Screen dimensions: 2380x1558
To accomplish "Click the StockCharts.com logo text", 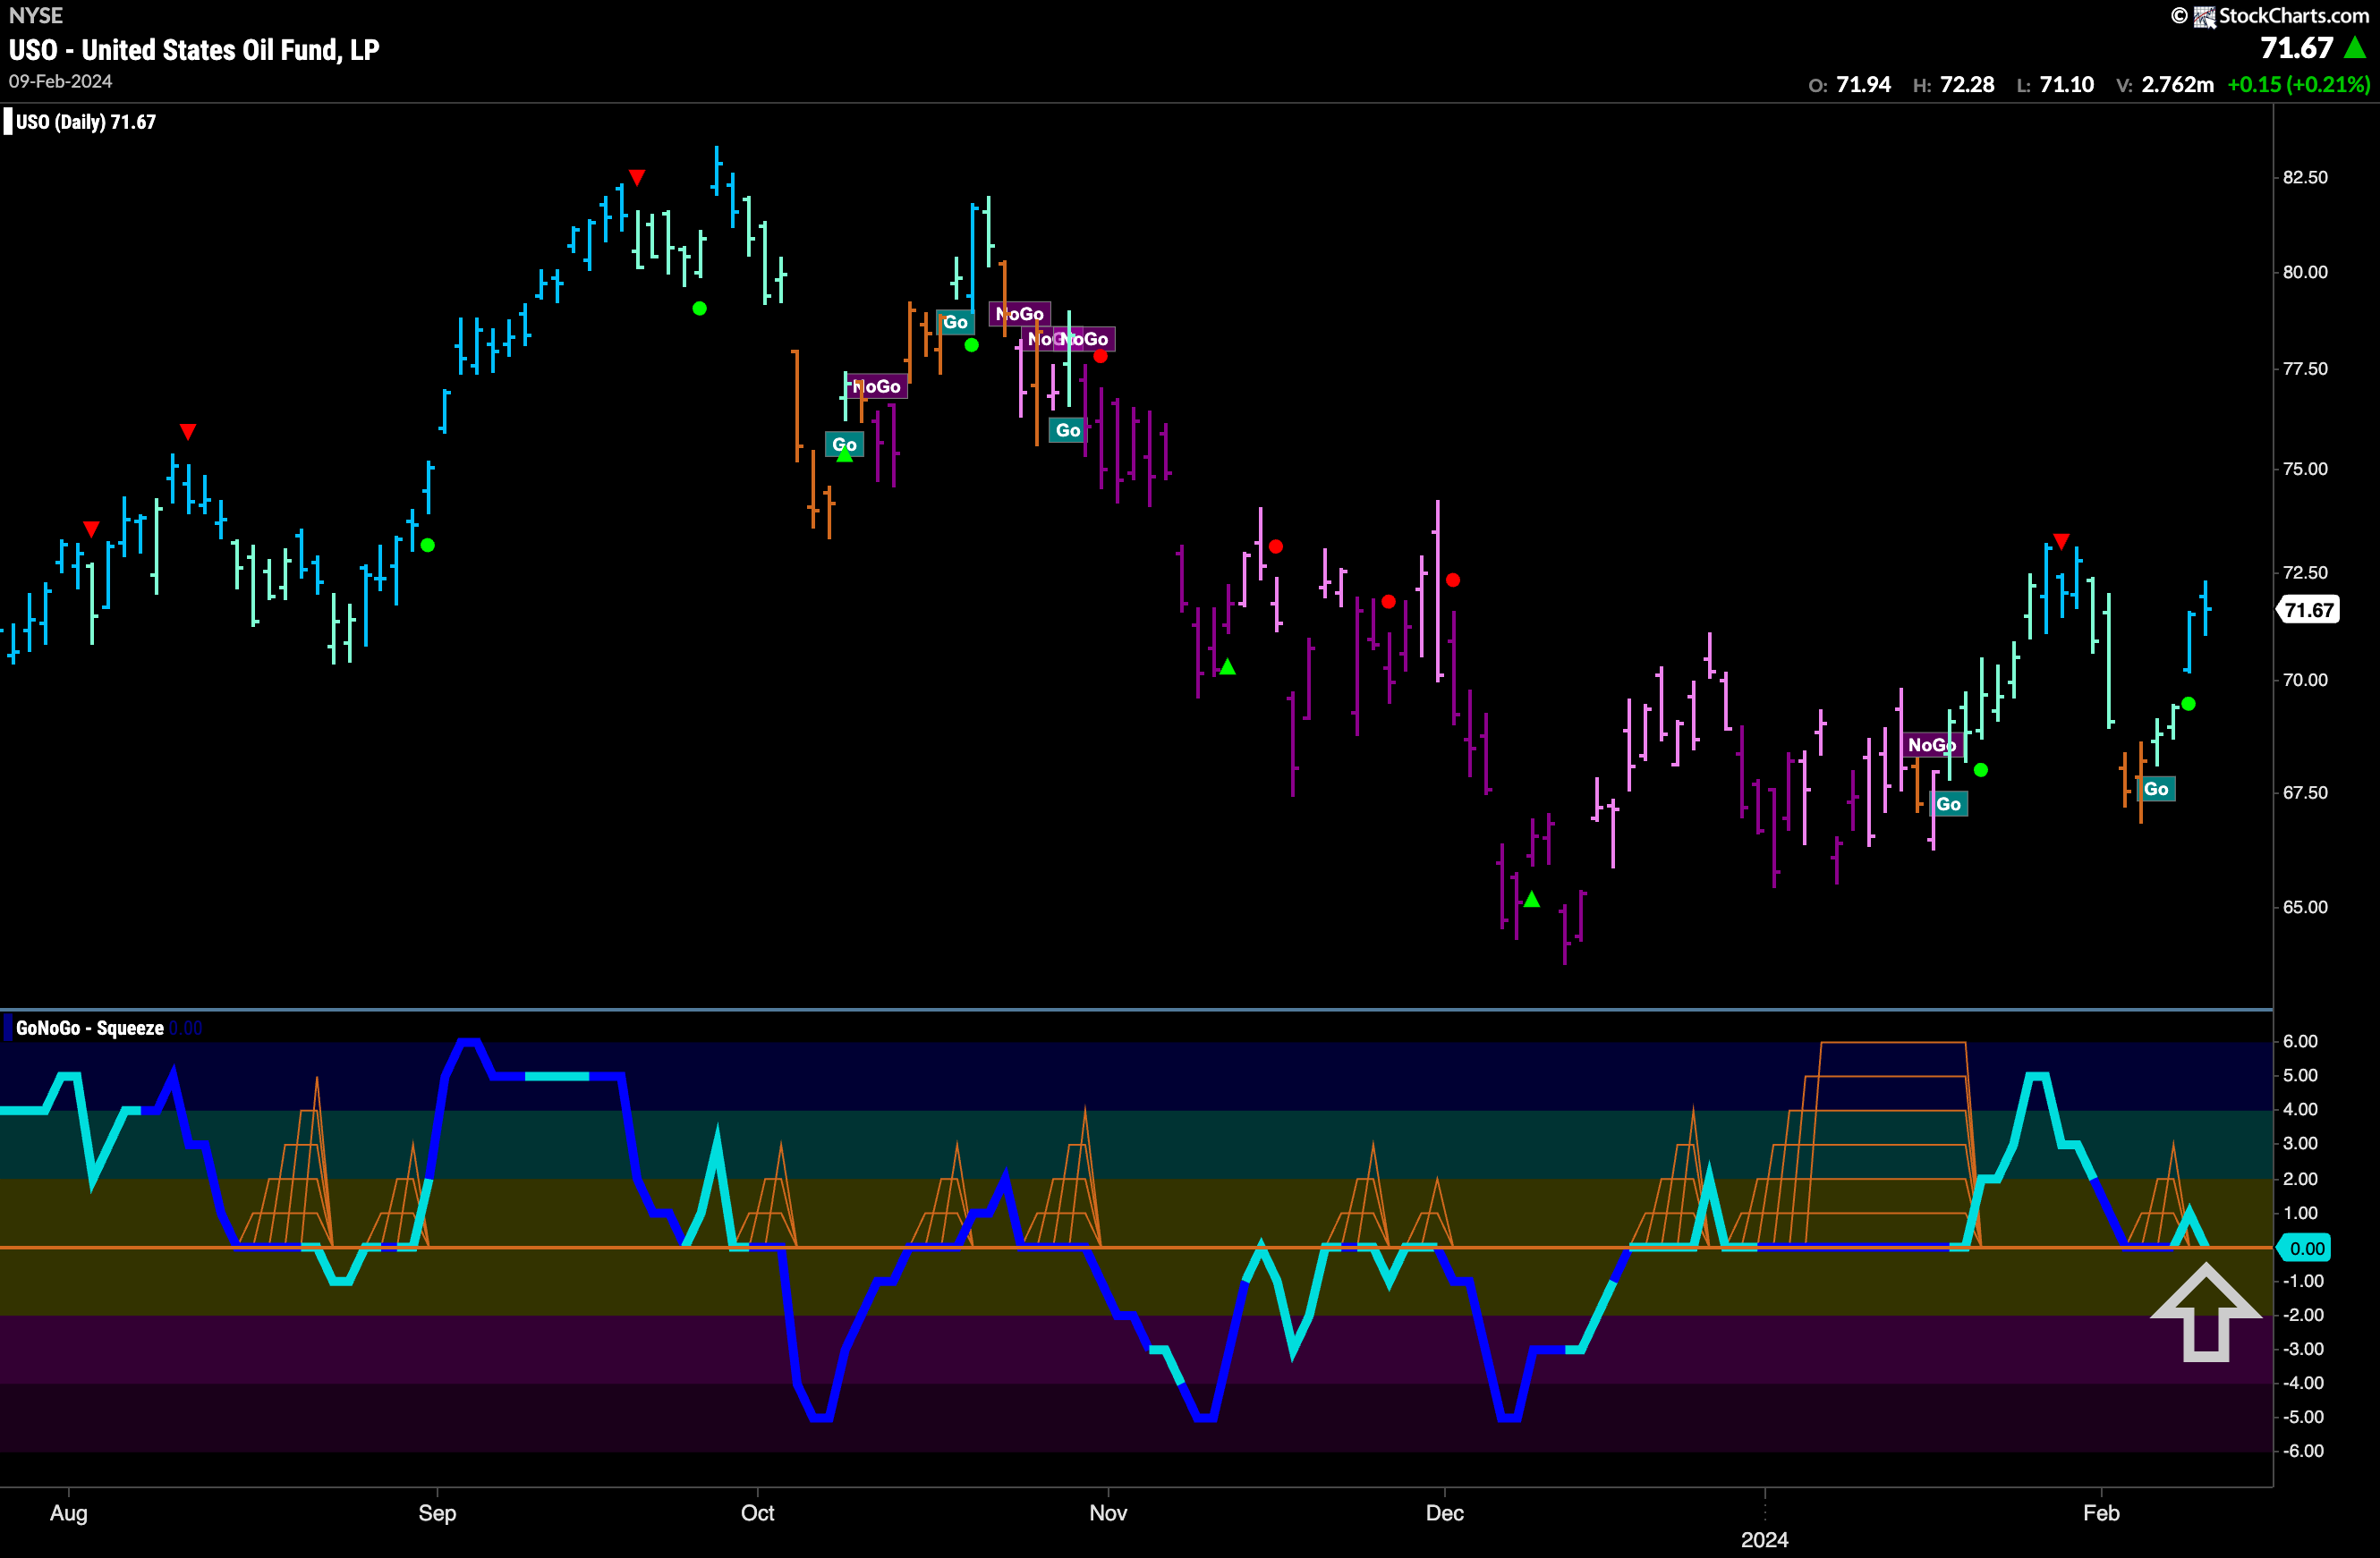I will (x=2294, y=15).
